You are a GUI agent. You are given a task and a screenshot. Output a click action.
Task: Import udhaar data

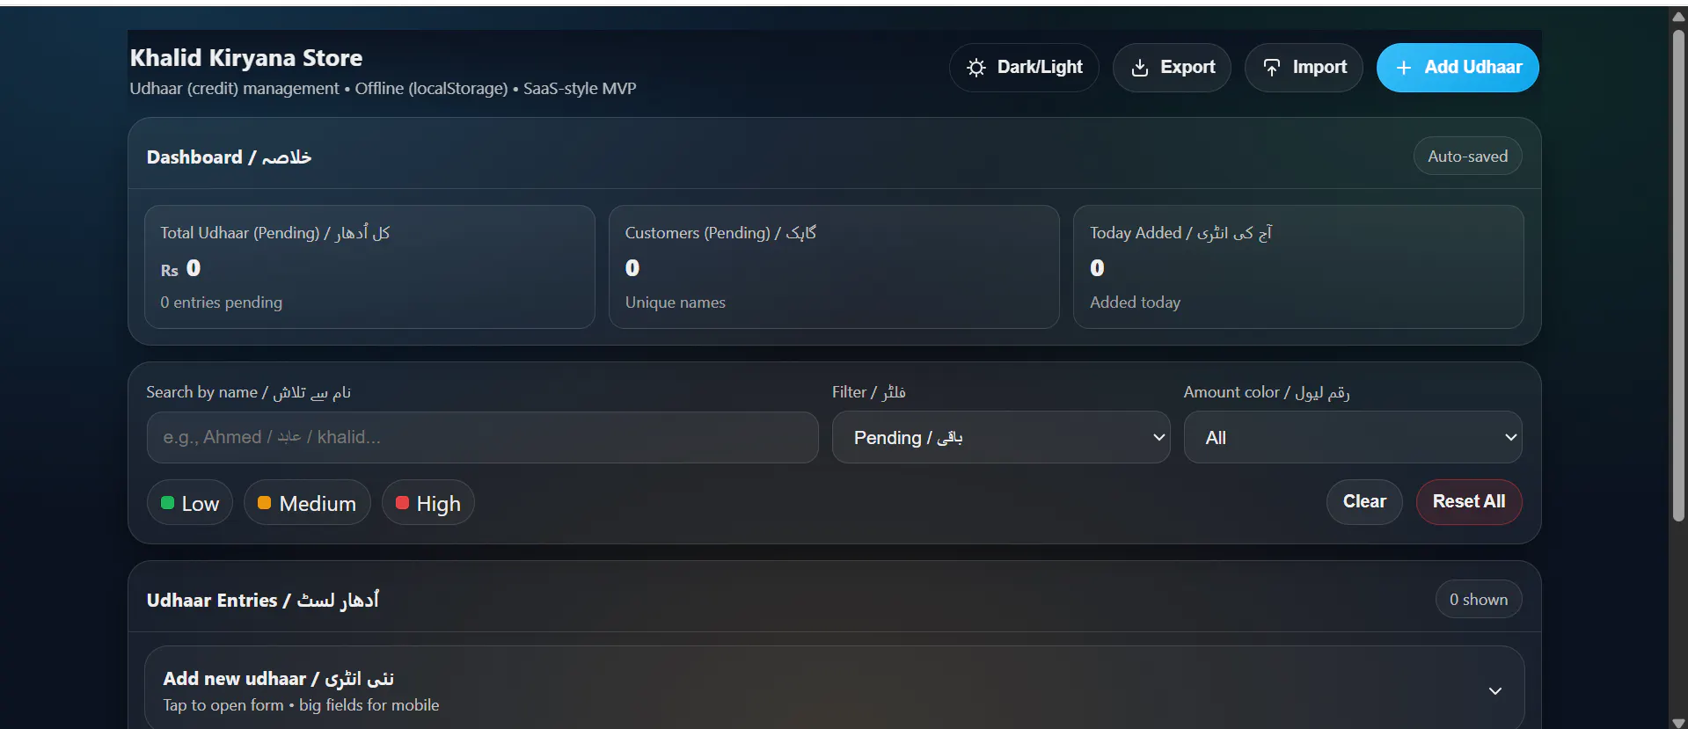point(1304,68)
